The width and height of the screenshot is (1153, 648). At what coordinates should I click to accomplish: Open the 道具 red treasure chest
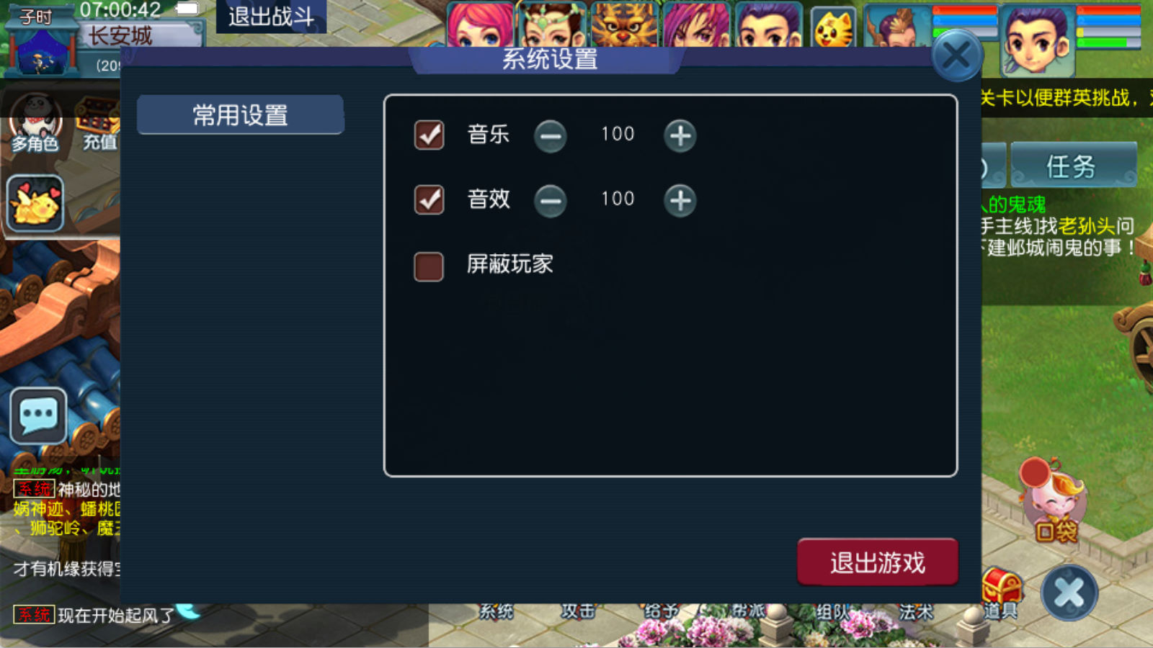click(x=1002, y=593)
